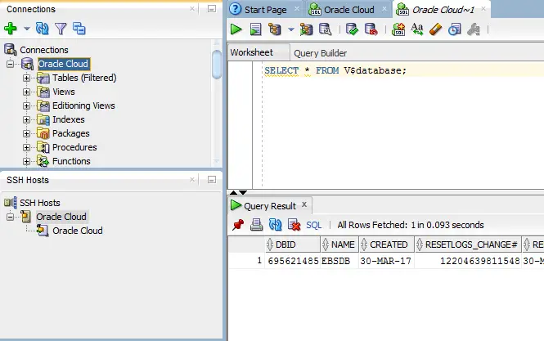Viewport: 544px width, 341px height.
Task: Select the Connections root node
Action: (44, 50)
